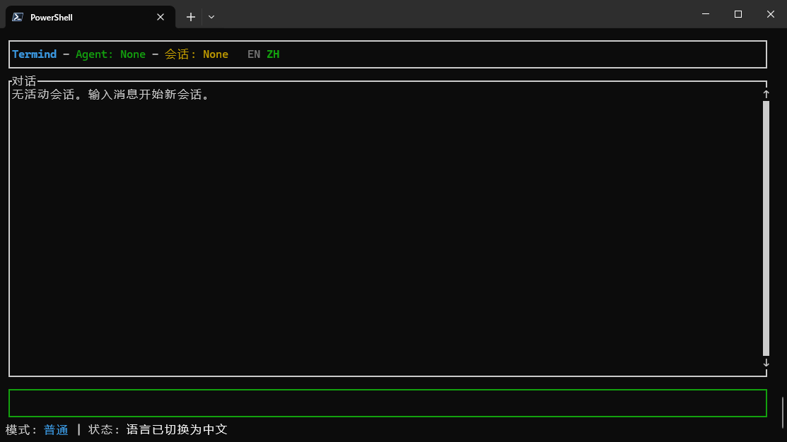Select the 会话: None session indicator
The image size is (787, 442).
point(197,54)
